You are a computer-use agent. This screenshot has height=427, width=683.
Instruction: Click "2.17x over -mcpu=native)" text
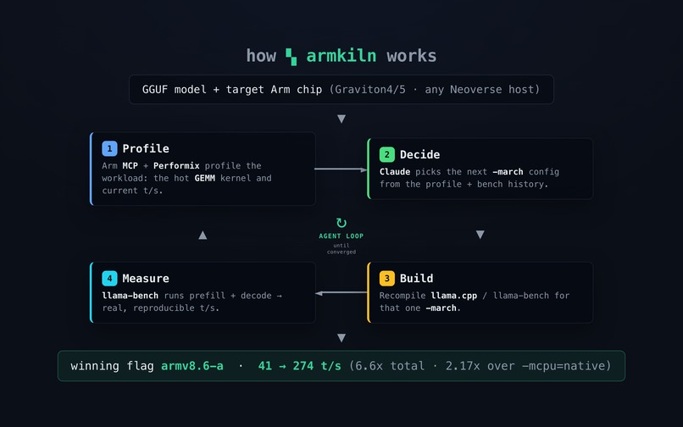528,366
